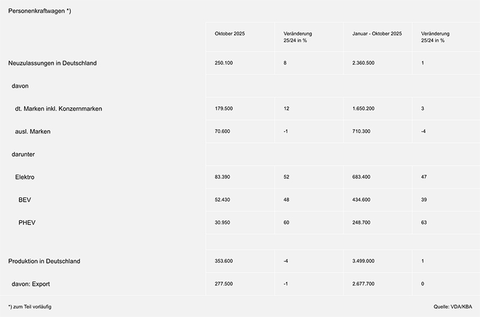
Task: Click the Januar - Oktober 2025 header
Action: tap(377, 34)
